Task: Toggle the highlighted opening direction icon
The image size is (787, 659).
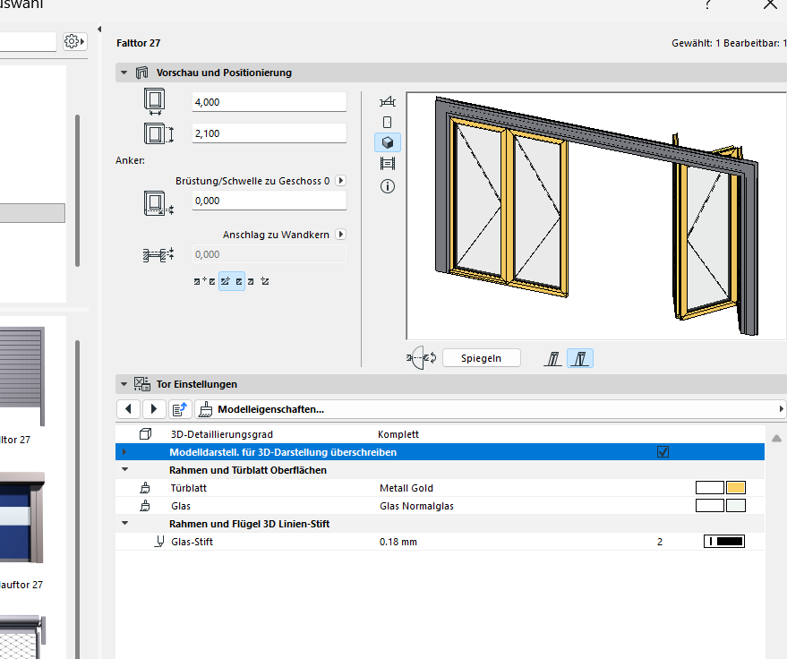Action: [580, 358]
